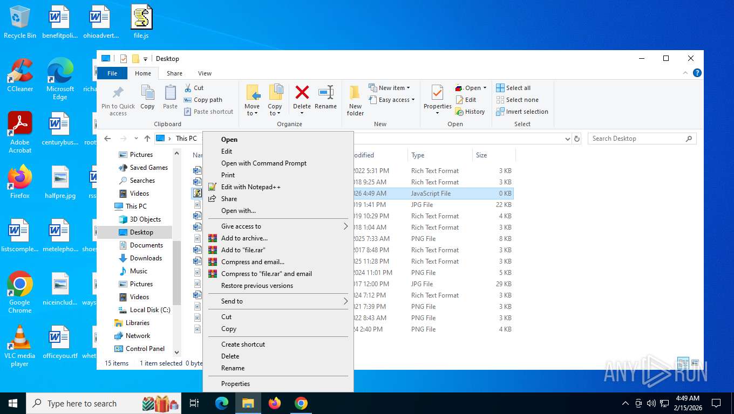
Task: Switch to the Share ribbon tab
Action: click(174, 73)
